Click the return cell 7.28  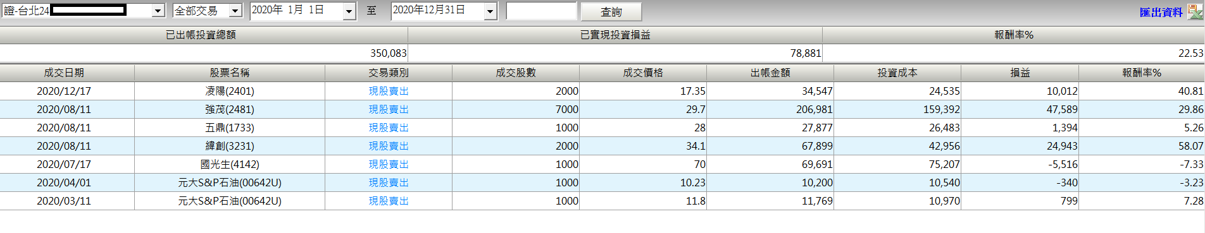1142,201
